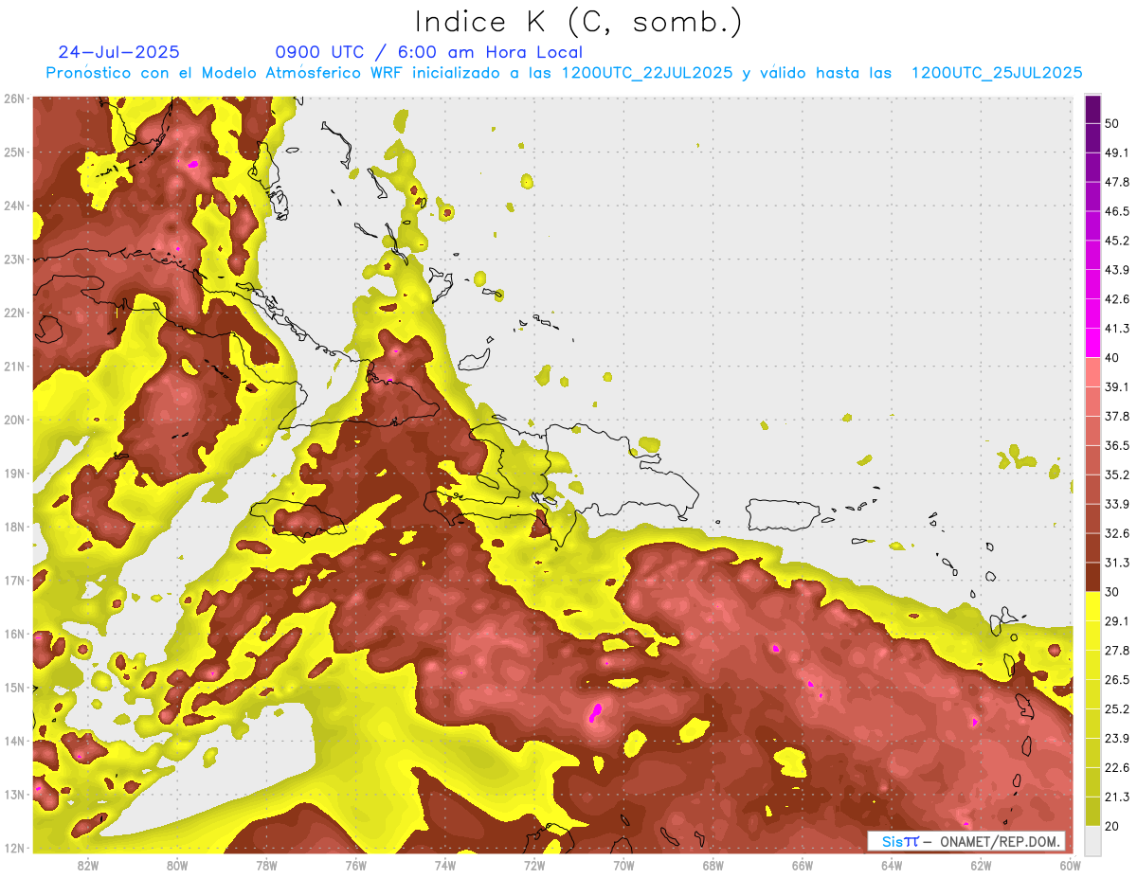Click the 12N latitude label
Screen dimensions: 1137x878
tap(14, 848)
